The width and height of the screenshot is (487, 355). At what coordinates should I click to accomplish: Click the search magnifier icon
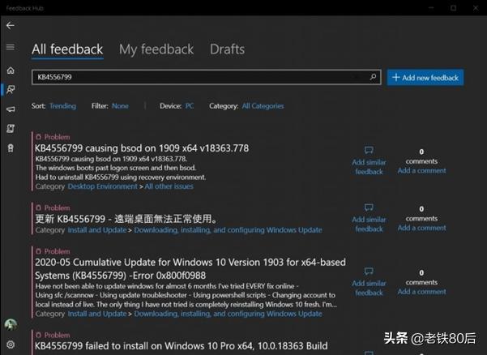click(x=373, y=77)
